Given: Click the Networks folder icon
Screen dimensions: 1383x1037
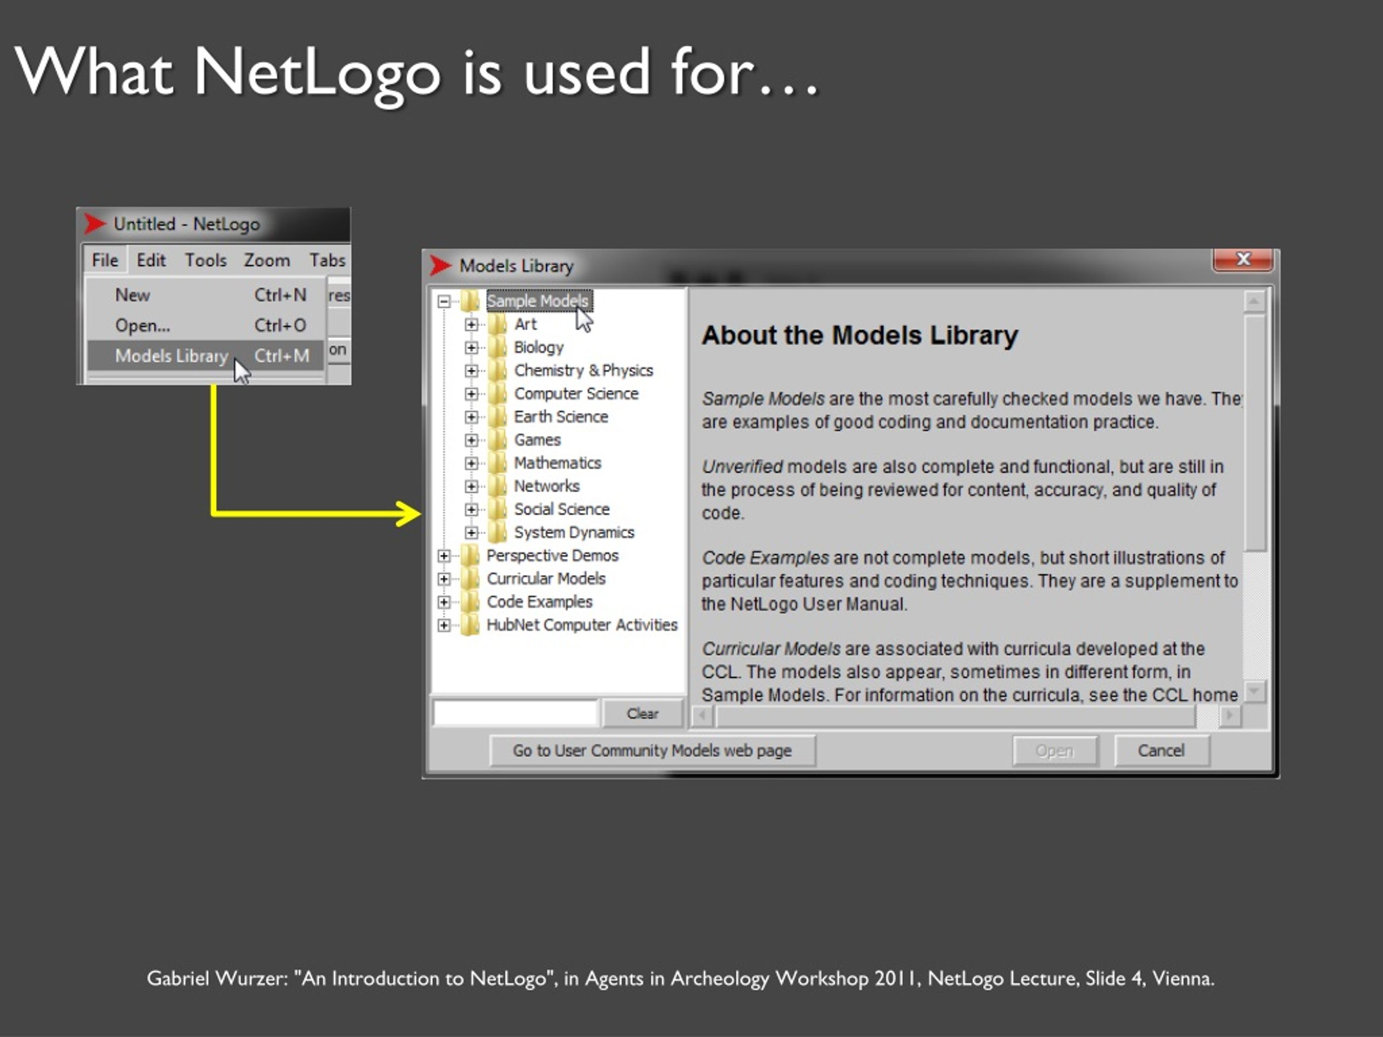Looking at the screenshot, I should [498, 486].
